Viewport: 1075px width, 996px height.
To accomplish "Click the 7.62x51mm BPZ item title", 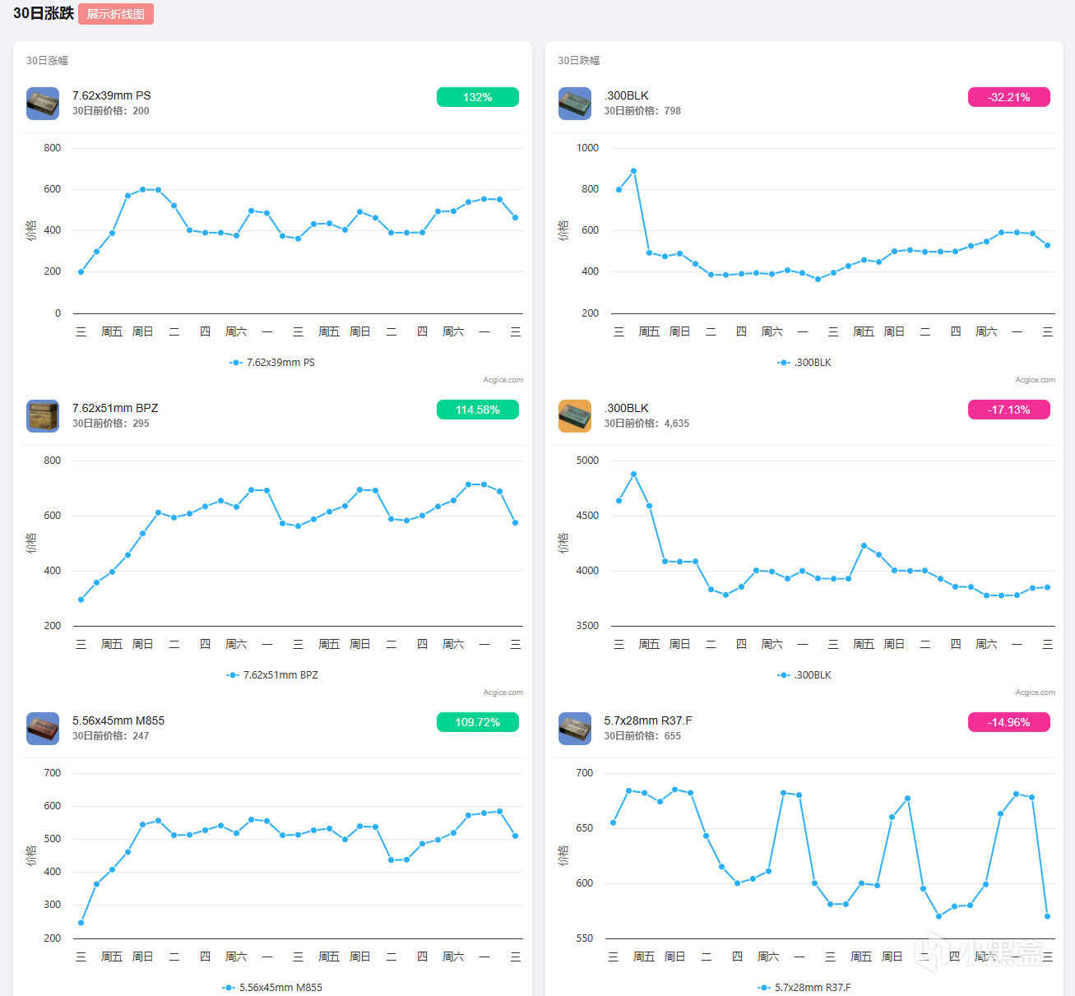I will [x=115, y=408].
